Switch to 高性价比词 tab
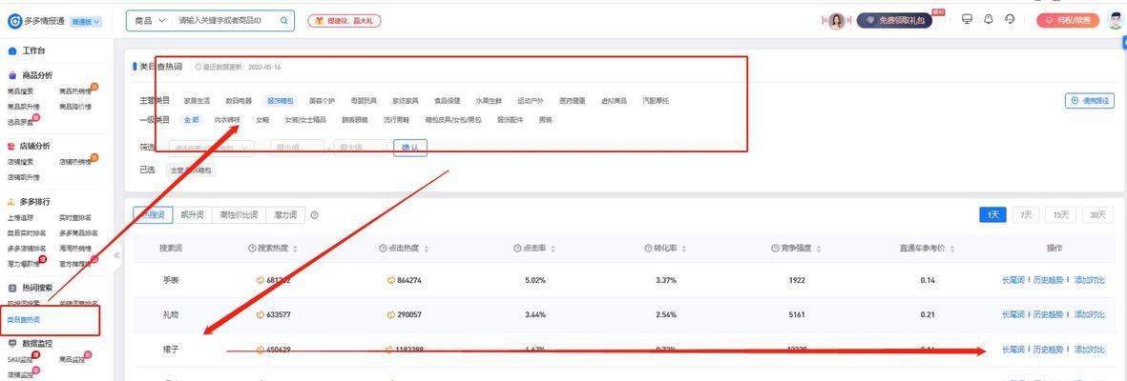The image size is (1127, 381). pos(239,214)
